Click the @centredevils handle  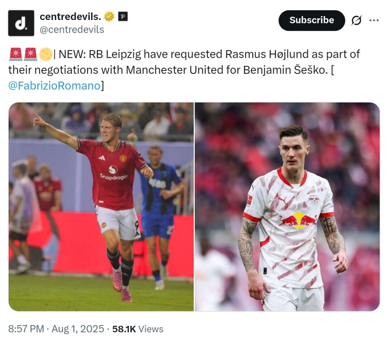point(72,30)
